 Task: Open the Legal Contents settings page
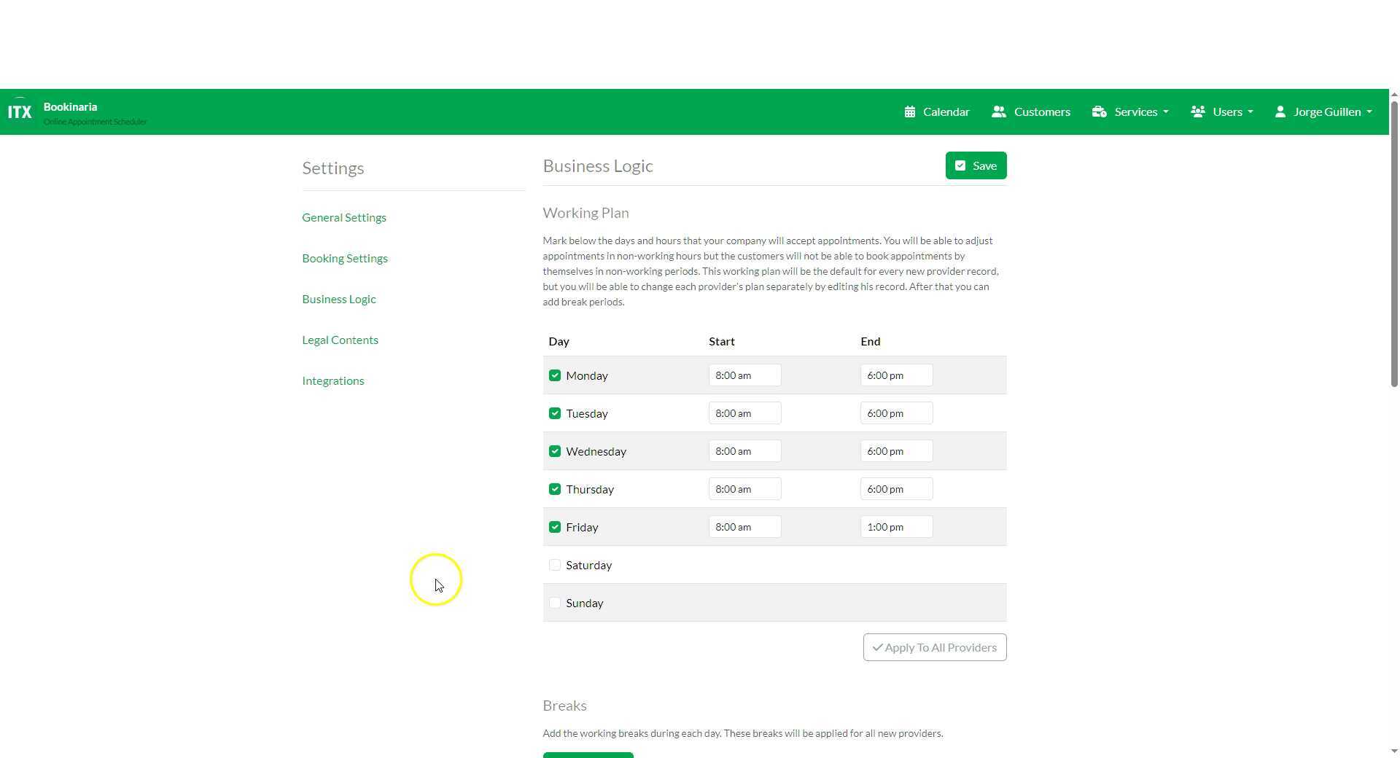(x=340, y=340)
